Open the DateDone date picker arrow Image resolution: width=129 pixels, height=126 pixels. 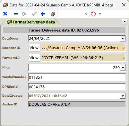coord(123,39)
